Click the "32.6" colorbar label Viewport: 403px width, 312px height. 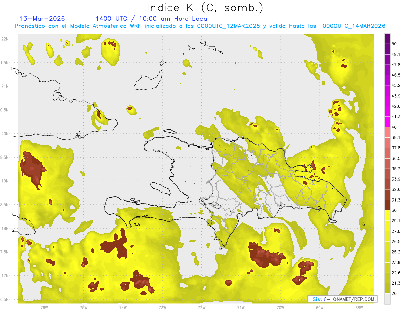tap(396, 189)
